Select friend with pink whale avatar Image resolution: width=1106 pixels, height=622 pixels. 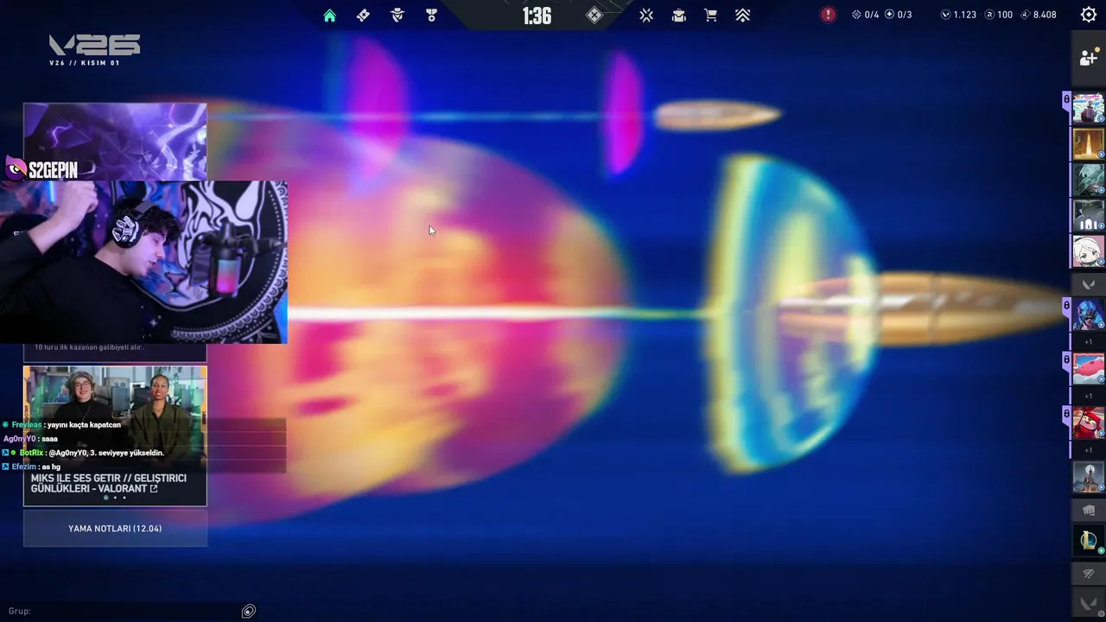(1088, 368)
